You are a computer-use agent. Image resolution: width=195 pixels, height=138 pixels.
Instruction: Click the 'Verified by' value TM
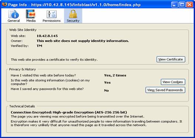pyautogui.click(x=40, y=46)
